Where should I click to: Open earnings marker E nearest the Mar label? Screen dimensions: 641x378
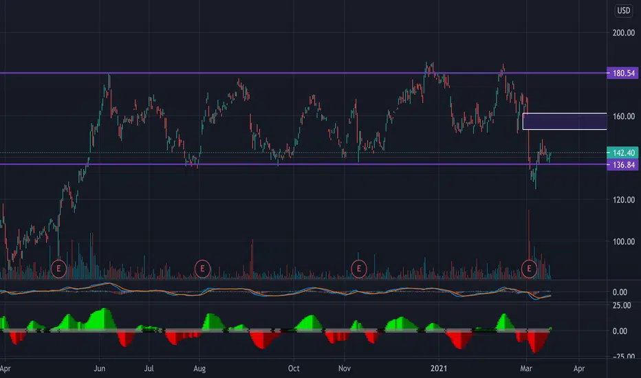(x=529, y=269)
